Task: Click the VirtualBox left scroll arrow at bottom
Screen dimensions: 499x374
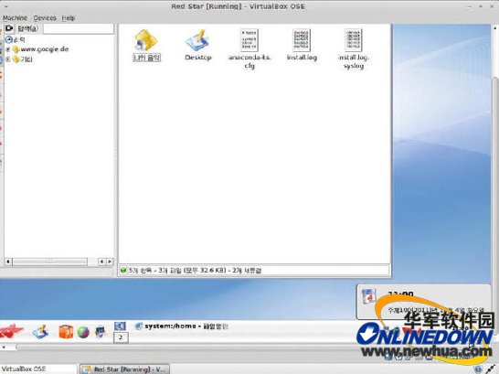Action: pos(4,347)
